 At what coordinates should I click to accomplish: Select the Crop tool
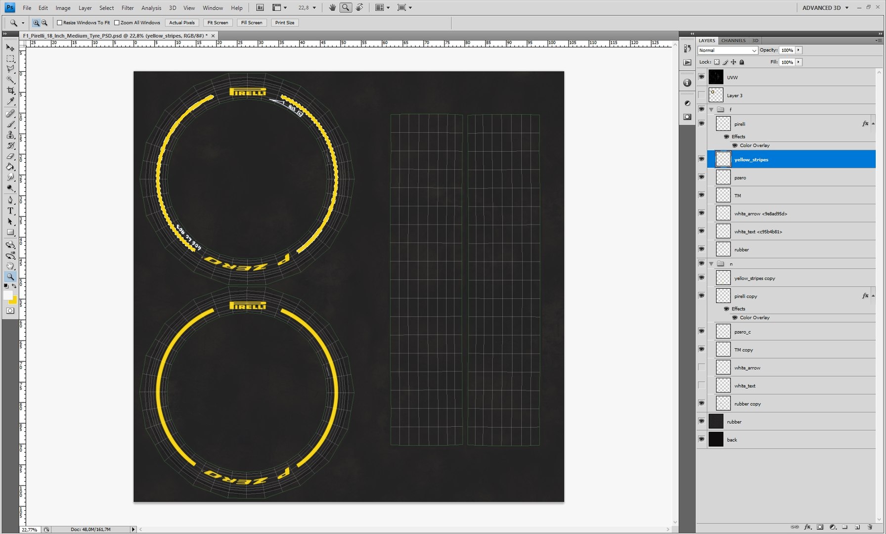[10, 90]
